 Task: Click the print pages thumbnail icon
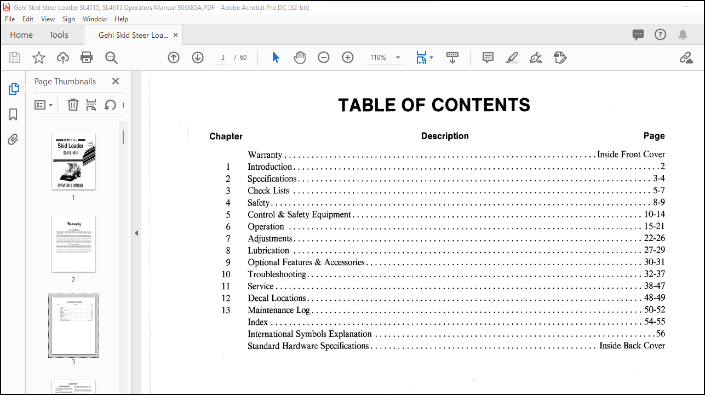tap(91, 105)
